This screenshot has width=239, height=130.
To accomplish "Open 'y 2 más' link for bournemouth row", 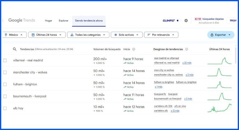I will [188, 99].
